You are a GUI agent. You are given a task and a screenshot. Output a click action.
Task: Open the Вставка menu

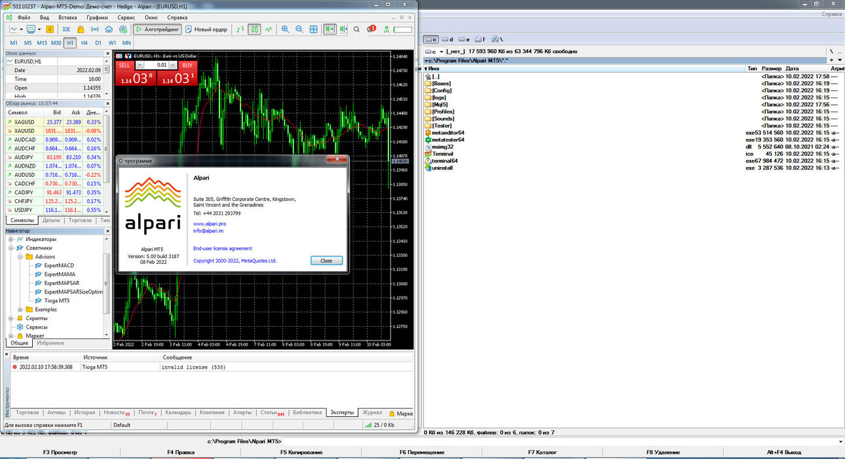[x=67, y=17]
